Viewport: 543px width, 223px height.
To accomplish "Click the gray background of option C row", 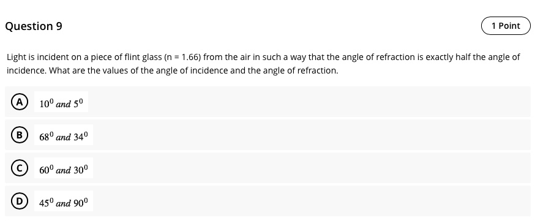I will (308, 168).
